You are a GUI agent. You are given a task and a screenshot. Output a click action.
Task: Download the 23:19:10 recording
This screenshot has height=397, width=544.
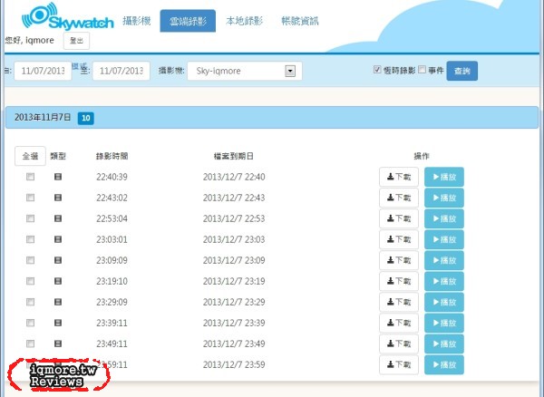pyautogui.click(x=399, y=281)
